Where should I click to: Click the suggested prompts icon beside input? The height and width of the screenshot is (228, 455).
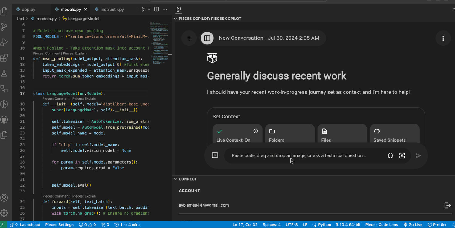click(215, 155)
